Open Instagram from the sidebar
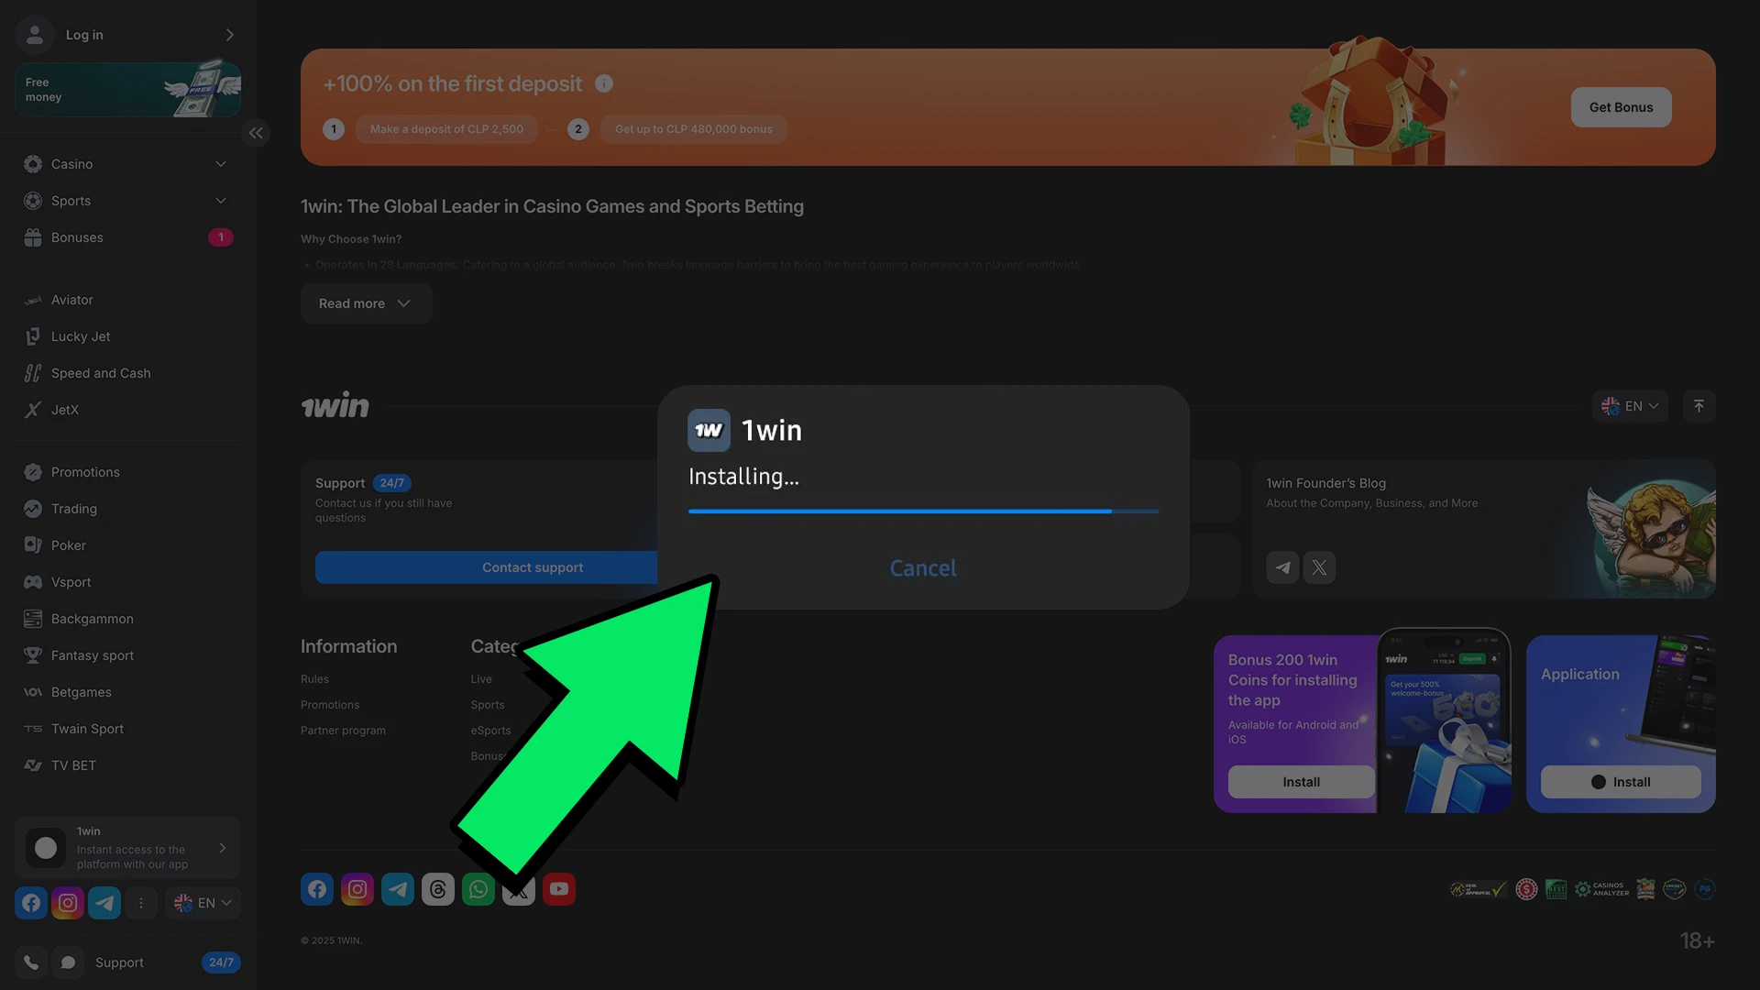This screenshot has height=990, width=1760. tap(68, 903)
